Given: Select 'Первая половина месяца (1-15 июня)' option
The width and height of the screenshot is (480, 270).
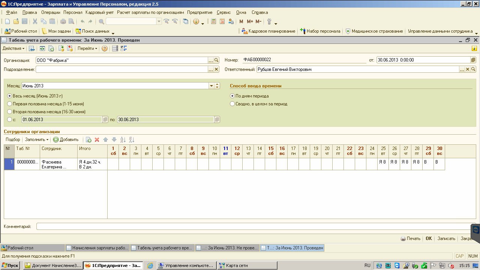Looking at the screenshot, I should pyautogui.click(x=10, y=104).
